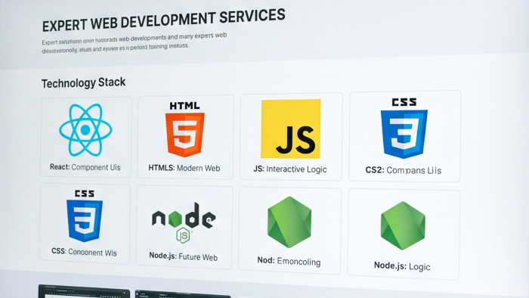Select the 'Nod: Emoncoling' caption

(289, 261)
